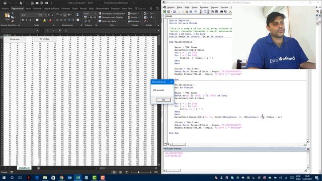Screen dimensions: 322x181
Task: Open Chrome from the taskbar
Action: coord(61,177)
